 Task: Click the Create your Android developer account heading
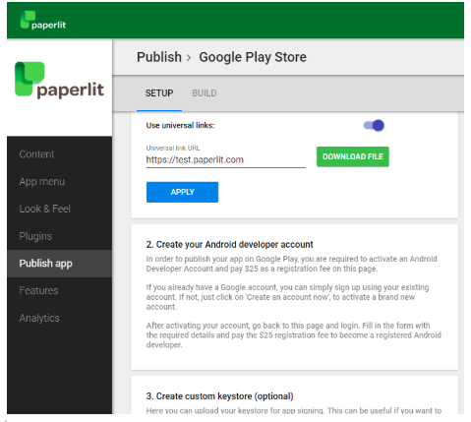229,245
